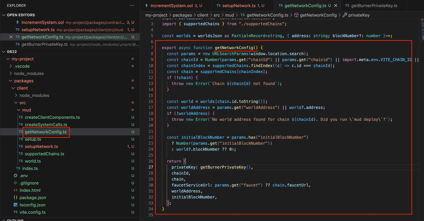
Task: Click the TS icon beside index.ts
Action: click(x=18, y=168)
